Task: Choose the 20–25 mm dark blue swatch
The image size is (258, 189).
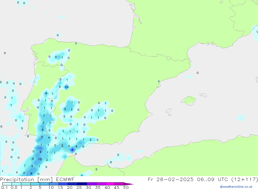Action: 73,184
